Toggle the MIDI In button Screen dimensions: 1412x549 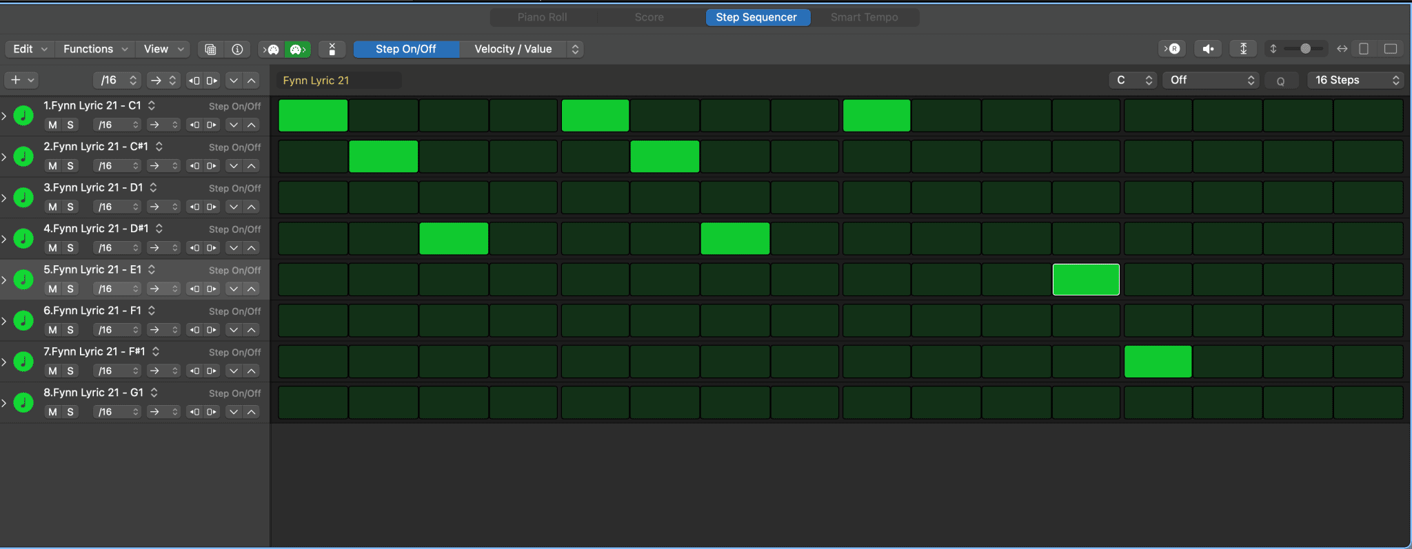(272, 49)
